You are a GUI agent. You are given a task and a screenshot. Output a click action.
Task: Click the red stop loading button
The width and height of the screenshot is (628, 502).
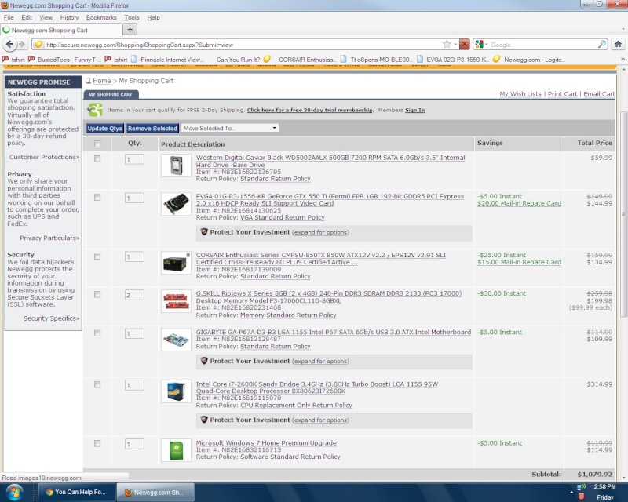point(464,45)
